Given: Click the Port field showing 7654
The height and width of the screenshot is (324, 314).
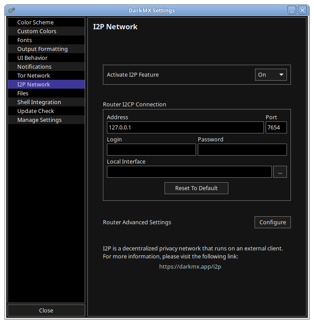Looking at the screenshot, I should click(x=276, y=128).
